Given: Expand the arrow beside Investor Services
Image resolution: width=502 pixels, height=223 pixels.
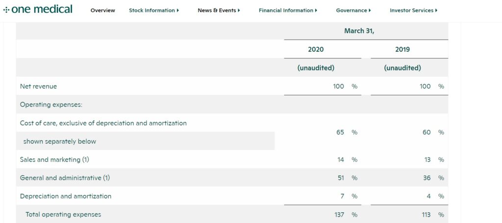Looking at the screenshot, I should coord(436,10).
